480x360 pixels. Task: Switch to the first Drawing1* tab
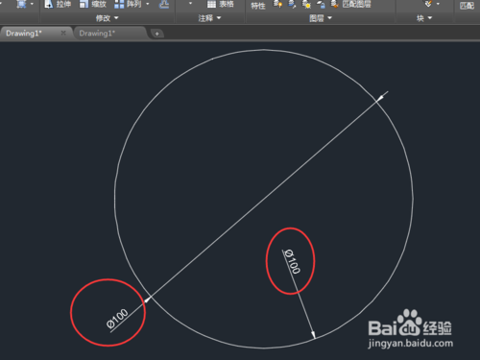[x=24, y=34]
